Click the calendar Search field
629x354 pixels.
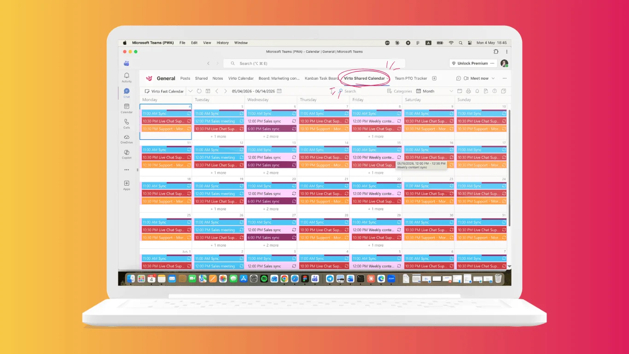coord(361,91)
